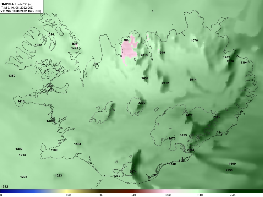Click the map value 1584

coord(78,144)
